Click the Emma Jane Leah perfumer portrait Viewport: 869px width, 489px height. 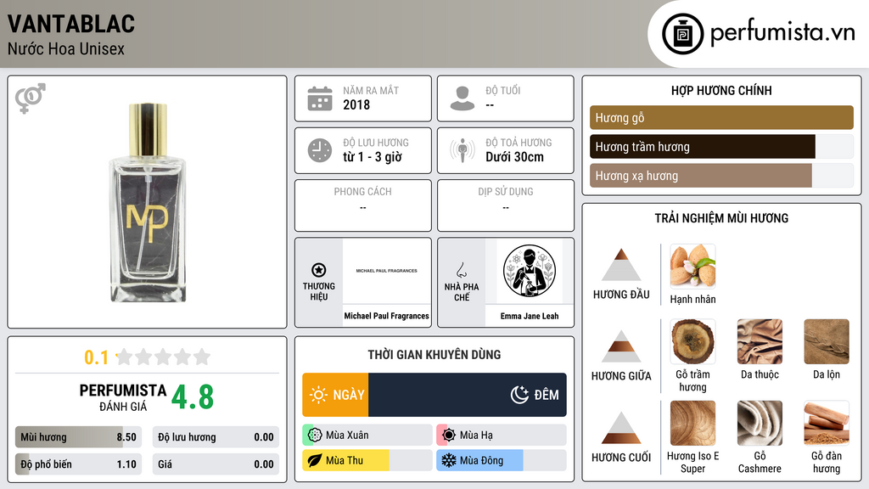tap(530, 271)
